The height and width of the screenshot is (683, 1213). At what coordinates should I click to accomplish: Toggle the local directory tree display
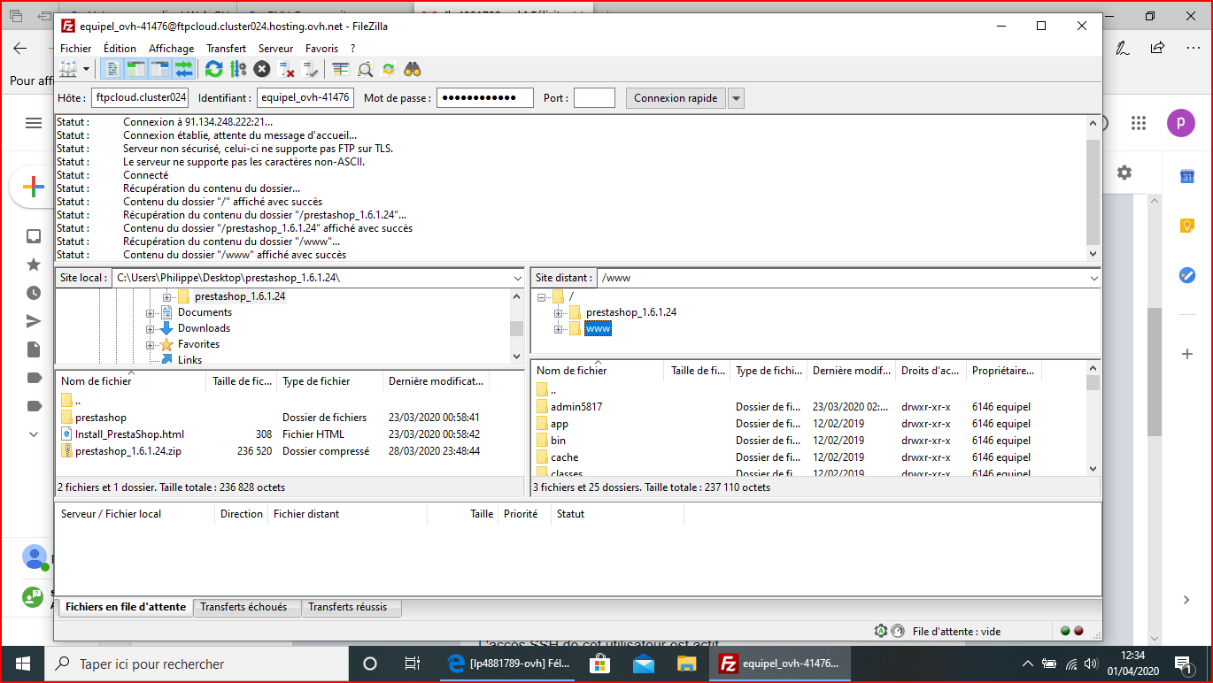(x=136, y=69)
